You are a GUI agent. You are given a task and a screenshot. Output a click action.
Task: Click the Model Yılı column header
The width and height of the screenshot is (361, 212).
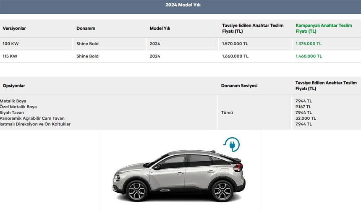[x=160, y=29]
